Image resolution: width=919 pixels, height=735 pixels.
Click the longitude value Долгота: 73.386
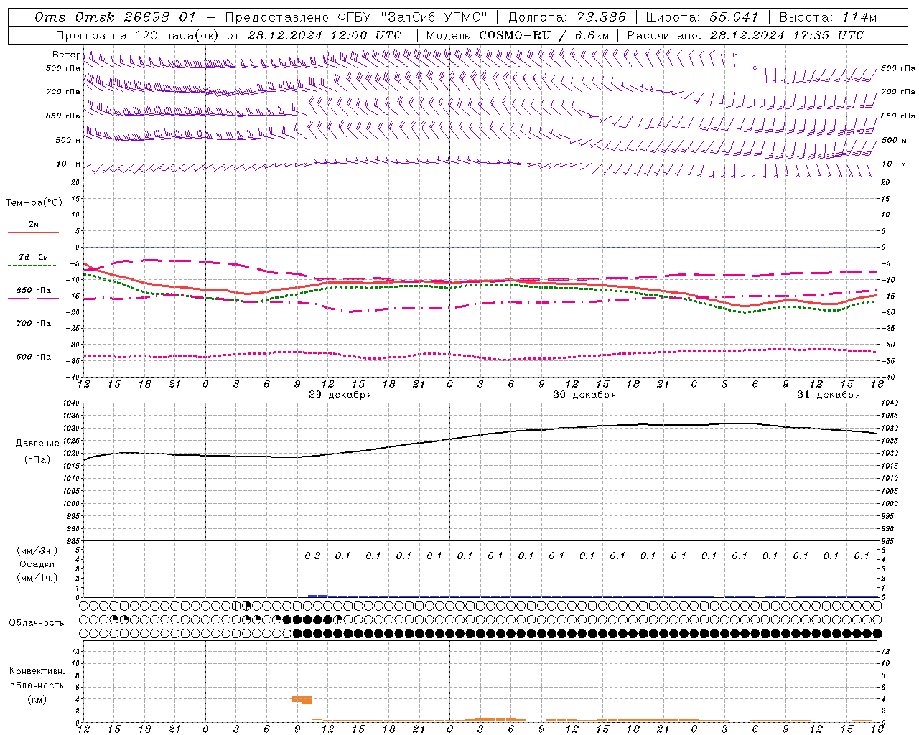point(567,17)
